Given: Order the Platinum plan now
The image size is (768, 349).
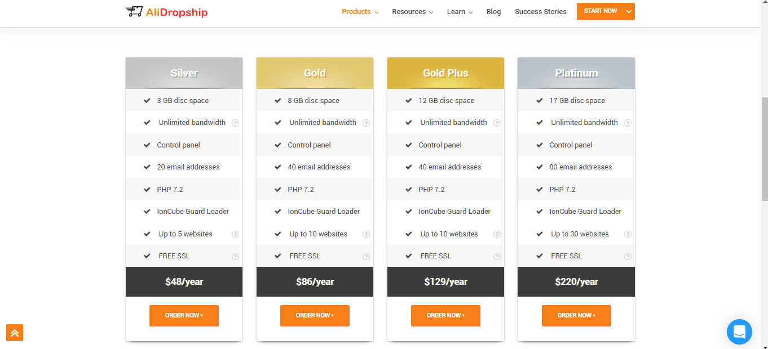Looking at the screenshot, I should [576, 316].
